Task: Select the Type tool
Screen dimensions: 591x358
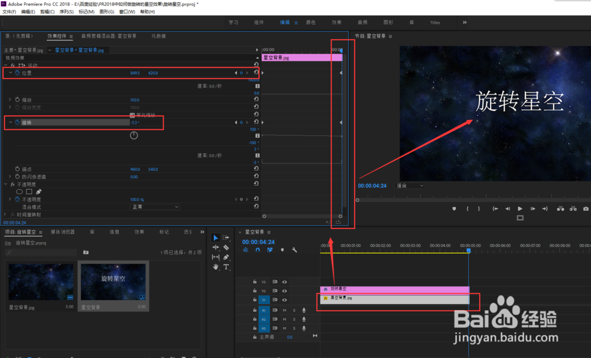Action: click(x=226, y=267)
